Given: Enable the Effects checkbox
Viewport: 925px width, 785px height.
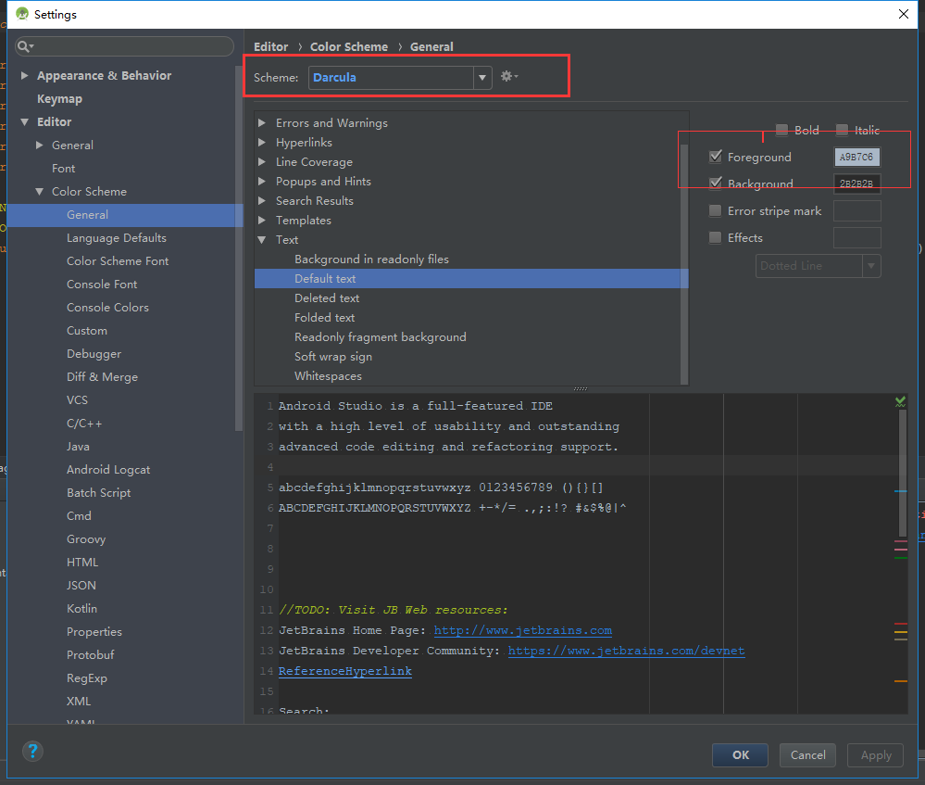Looking at the screenshot, I should pos(715,237).
